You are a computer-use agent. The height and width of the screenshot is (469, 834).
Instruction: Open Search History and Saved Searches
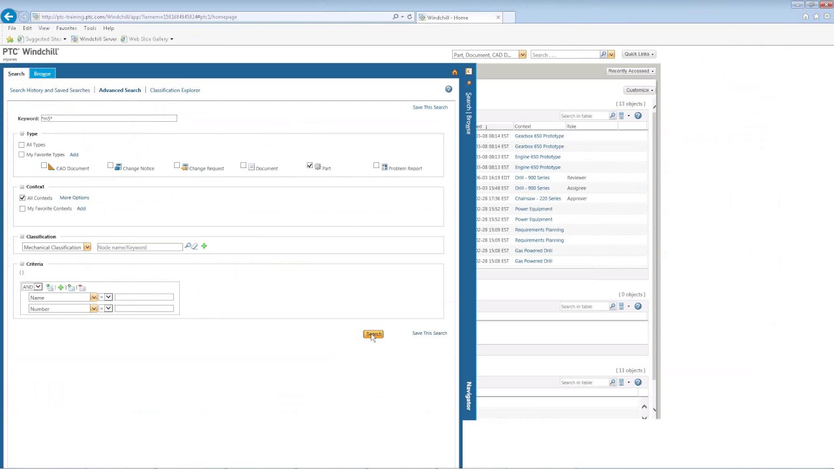click(50, 90)
